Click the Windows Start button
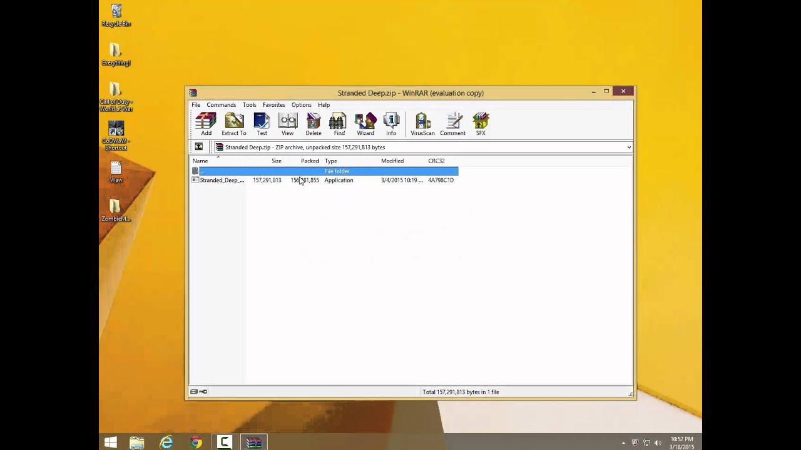Image resolution: width=801 pixels, height=450 pixels. pos(111,442)
